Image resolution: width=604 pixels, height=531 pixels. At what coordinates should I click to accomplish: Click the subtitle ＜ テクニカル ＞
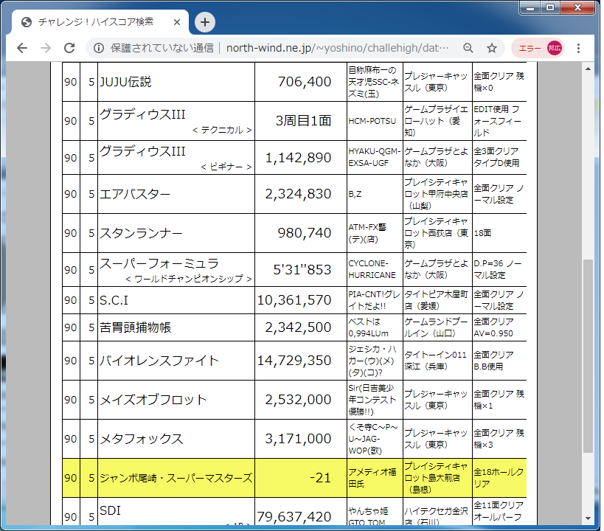coord(222,131)
